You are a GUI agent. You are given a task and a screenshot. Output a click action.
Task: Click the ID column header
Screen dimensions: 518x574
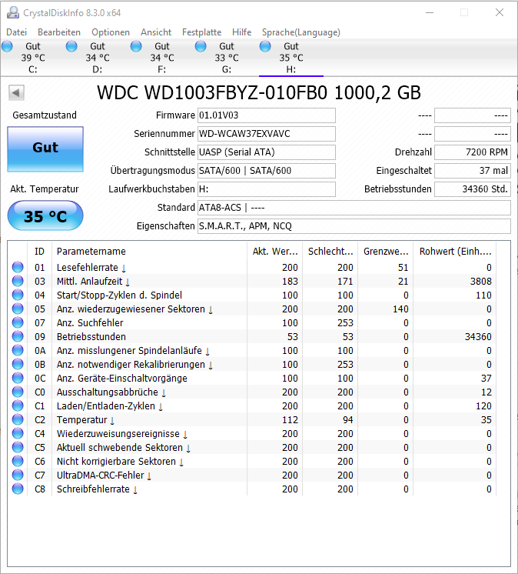[39, 251]
